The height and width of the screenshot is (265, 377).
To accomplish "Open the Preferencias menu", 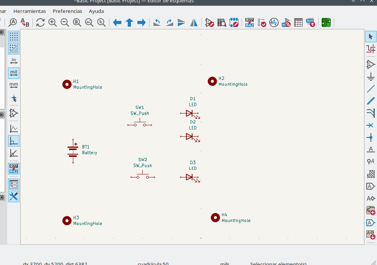I will [x=67, y=11].
